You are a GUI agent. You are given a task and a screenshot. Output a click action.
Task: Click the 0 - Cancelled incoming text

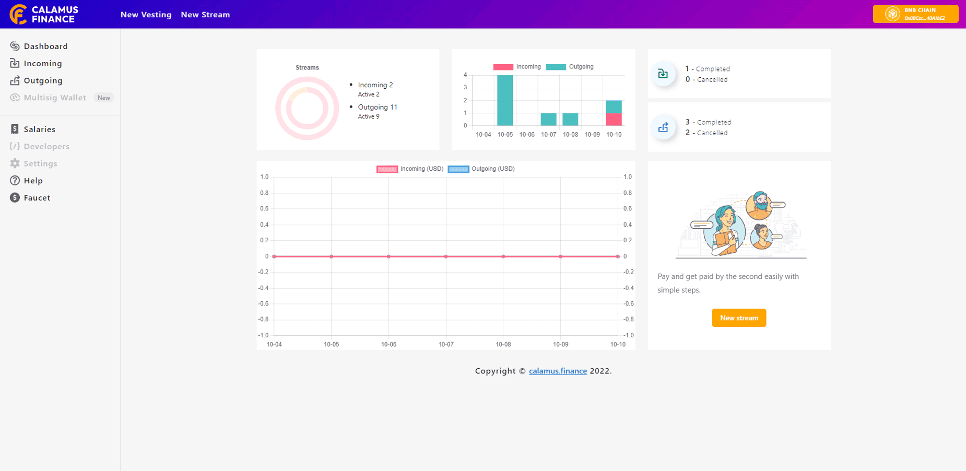[x=706, y=79]
